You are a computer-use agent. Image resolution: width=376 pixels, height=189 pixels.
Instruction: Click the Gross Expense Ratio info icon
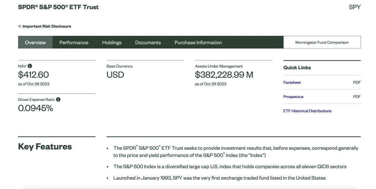click(58, 100)
